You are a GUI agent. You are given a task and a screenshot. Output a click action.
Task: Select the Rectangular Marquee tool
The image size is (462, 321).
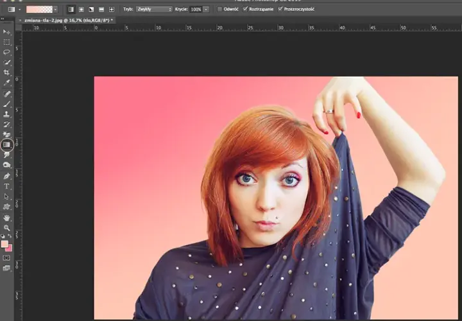pos(6,42)
